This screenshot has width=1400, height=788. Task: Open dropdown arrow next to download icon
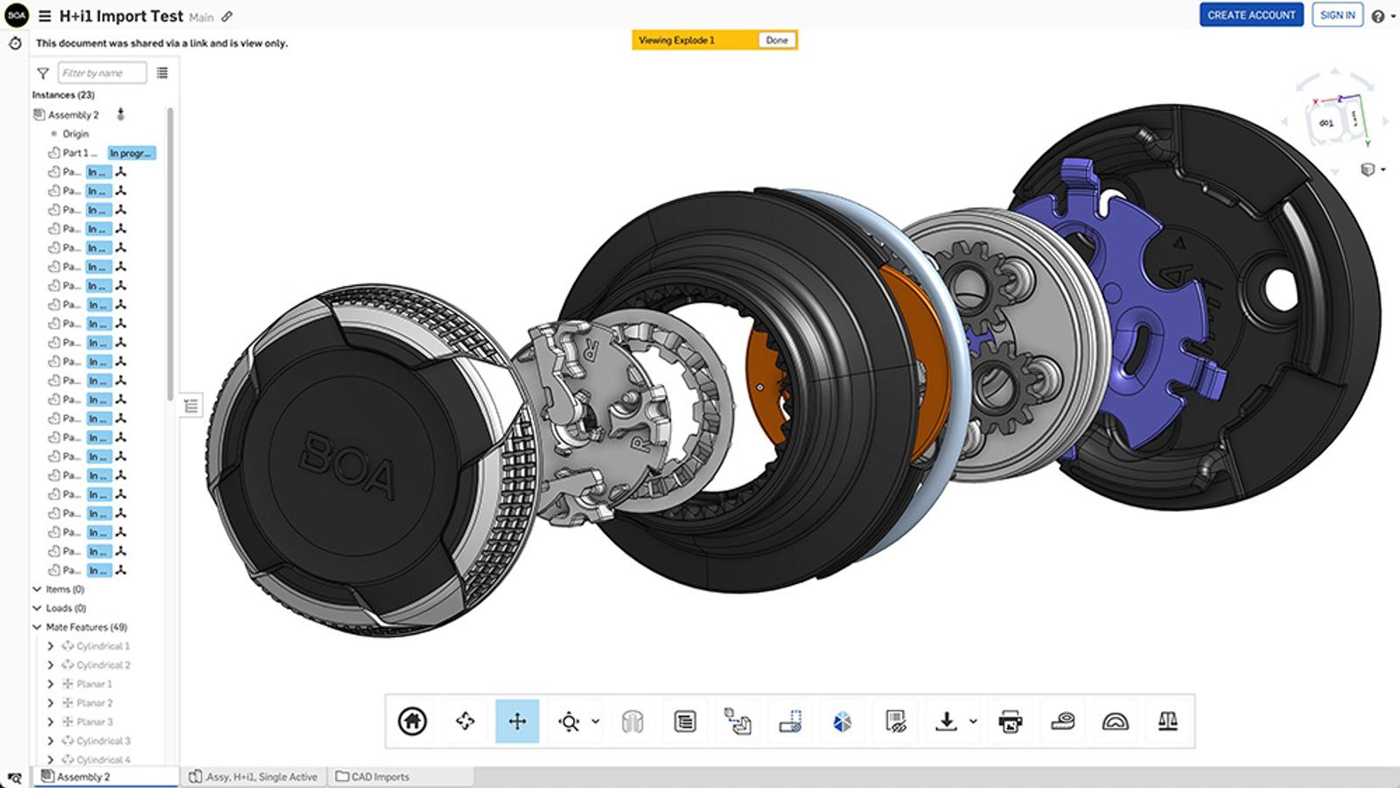(973, 722)
